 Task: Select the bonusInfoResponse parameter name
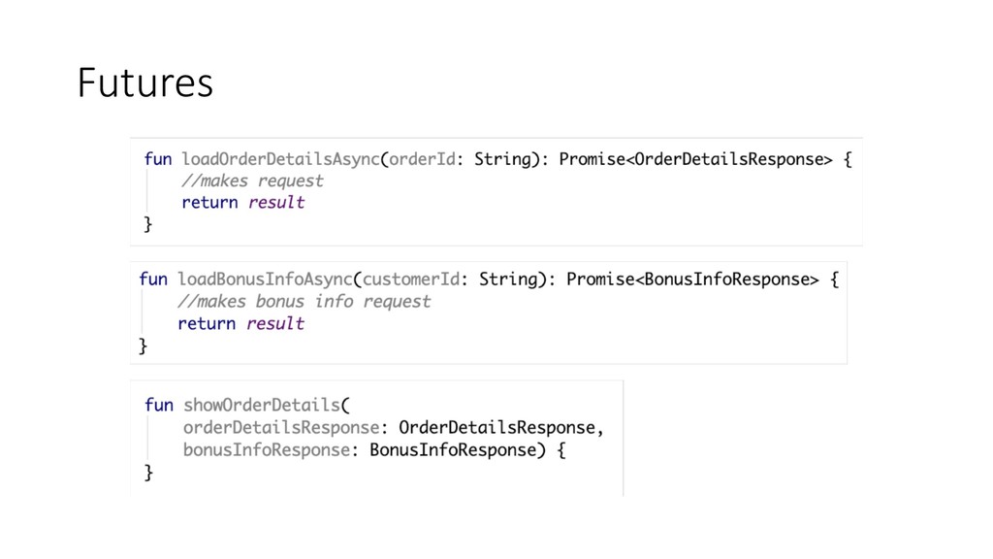pyautogui.click(x=266, y=449)
